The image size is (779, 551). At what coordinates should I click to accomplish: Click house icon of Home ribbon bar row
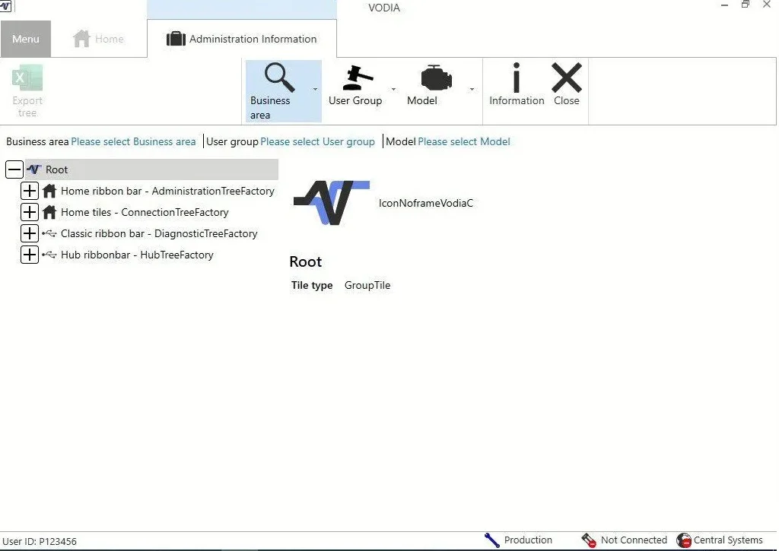coord(49,191)
